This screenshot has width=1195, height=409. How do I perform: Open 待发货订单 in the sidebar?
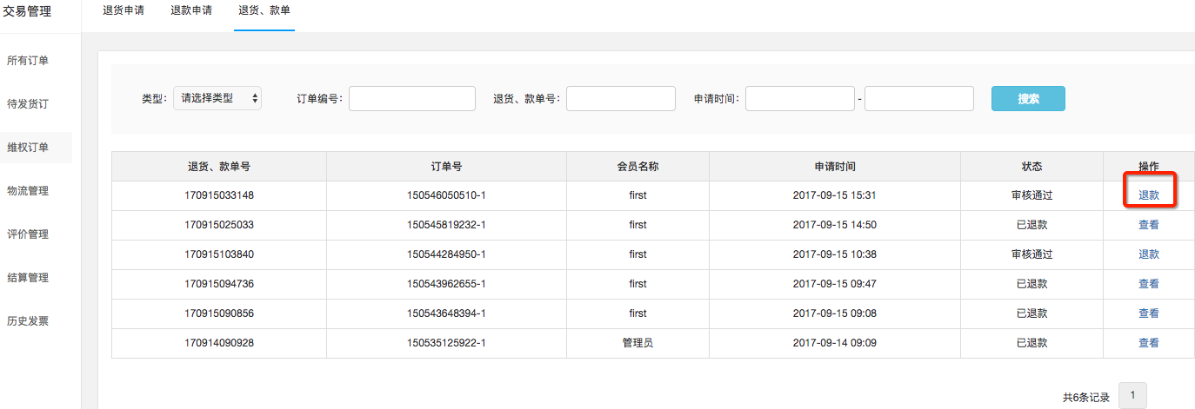[28, 104]
